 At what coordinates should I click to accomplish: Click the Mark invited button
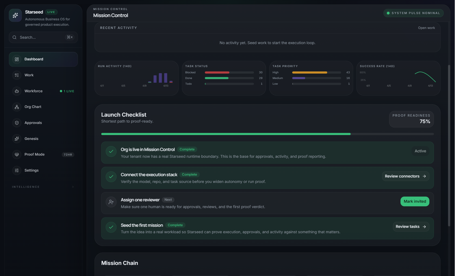coord(415,201)
